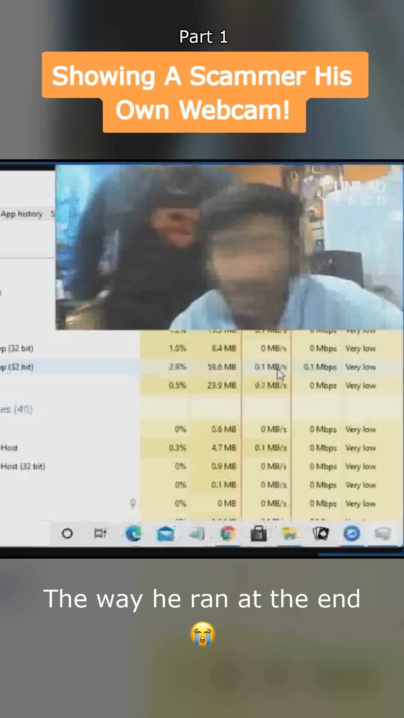Click the 4.7 MB memory cell
The height and width of the screenshot is (718, 404).
pos(224,448)
